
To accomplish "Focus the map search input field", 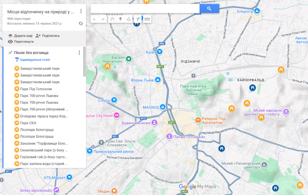I will [x=145, y=9].
